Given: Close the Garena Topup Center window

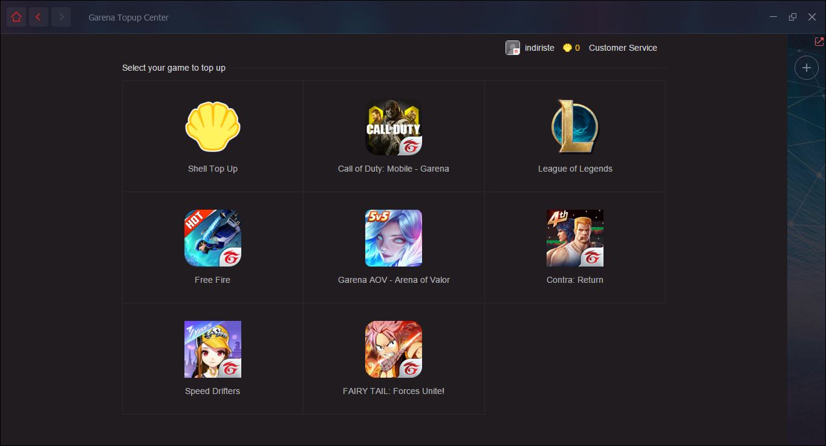Looking at the screenshot, I should click(x=812, y=17).
